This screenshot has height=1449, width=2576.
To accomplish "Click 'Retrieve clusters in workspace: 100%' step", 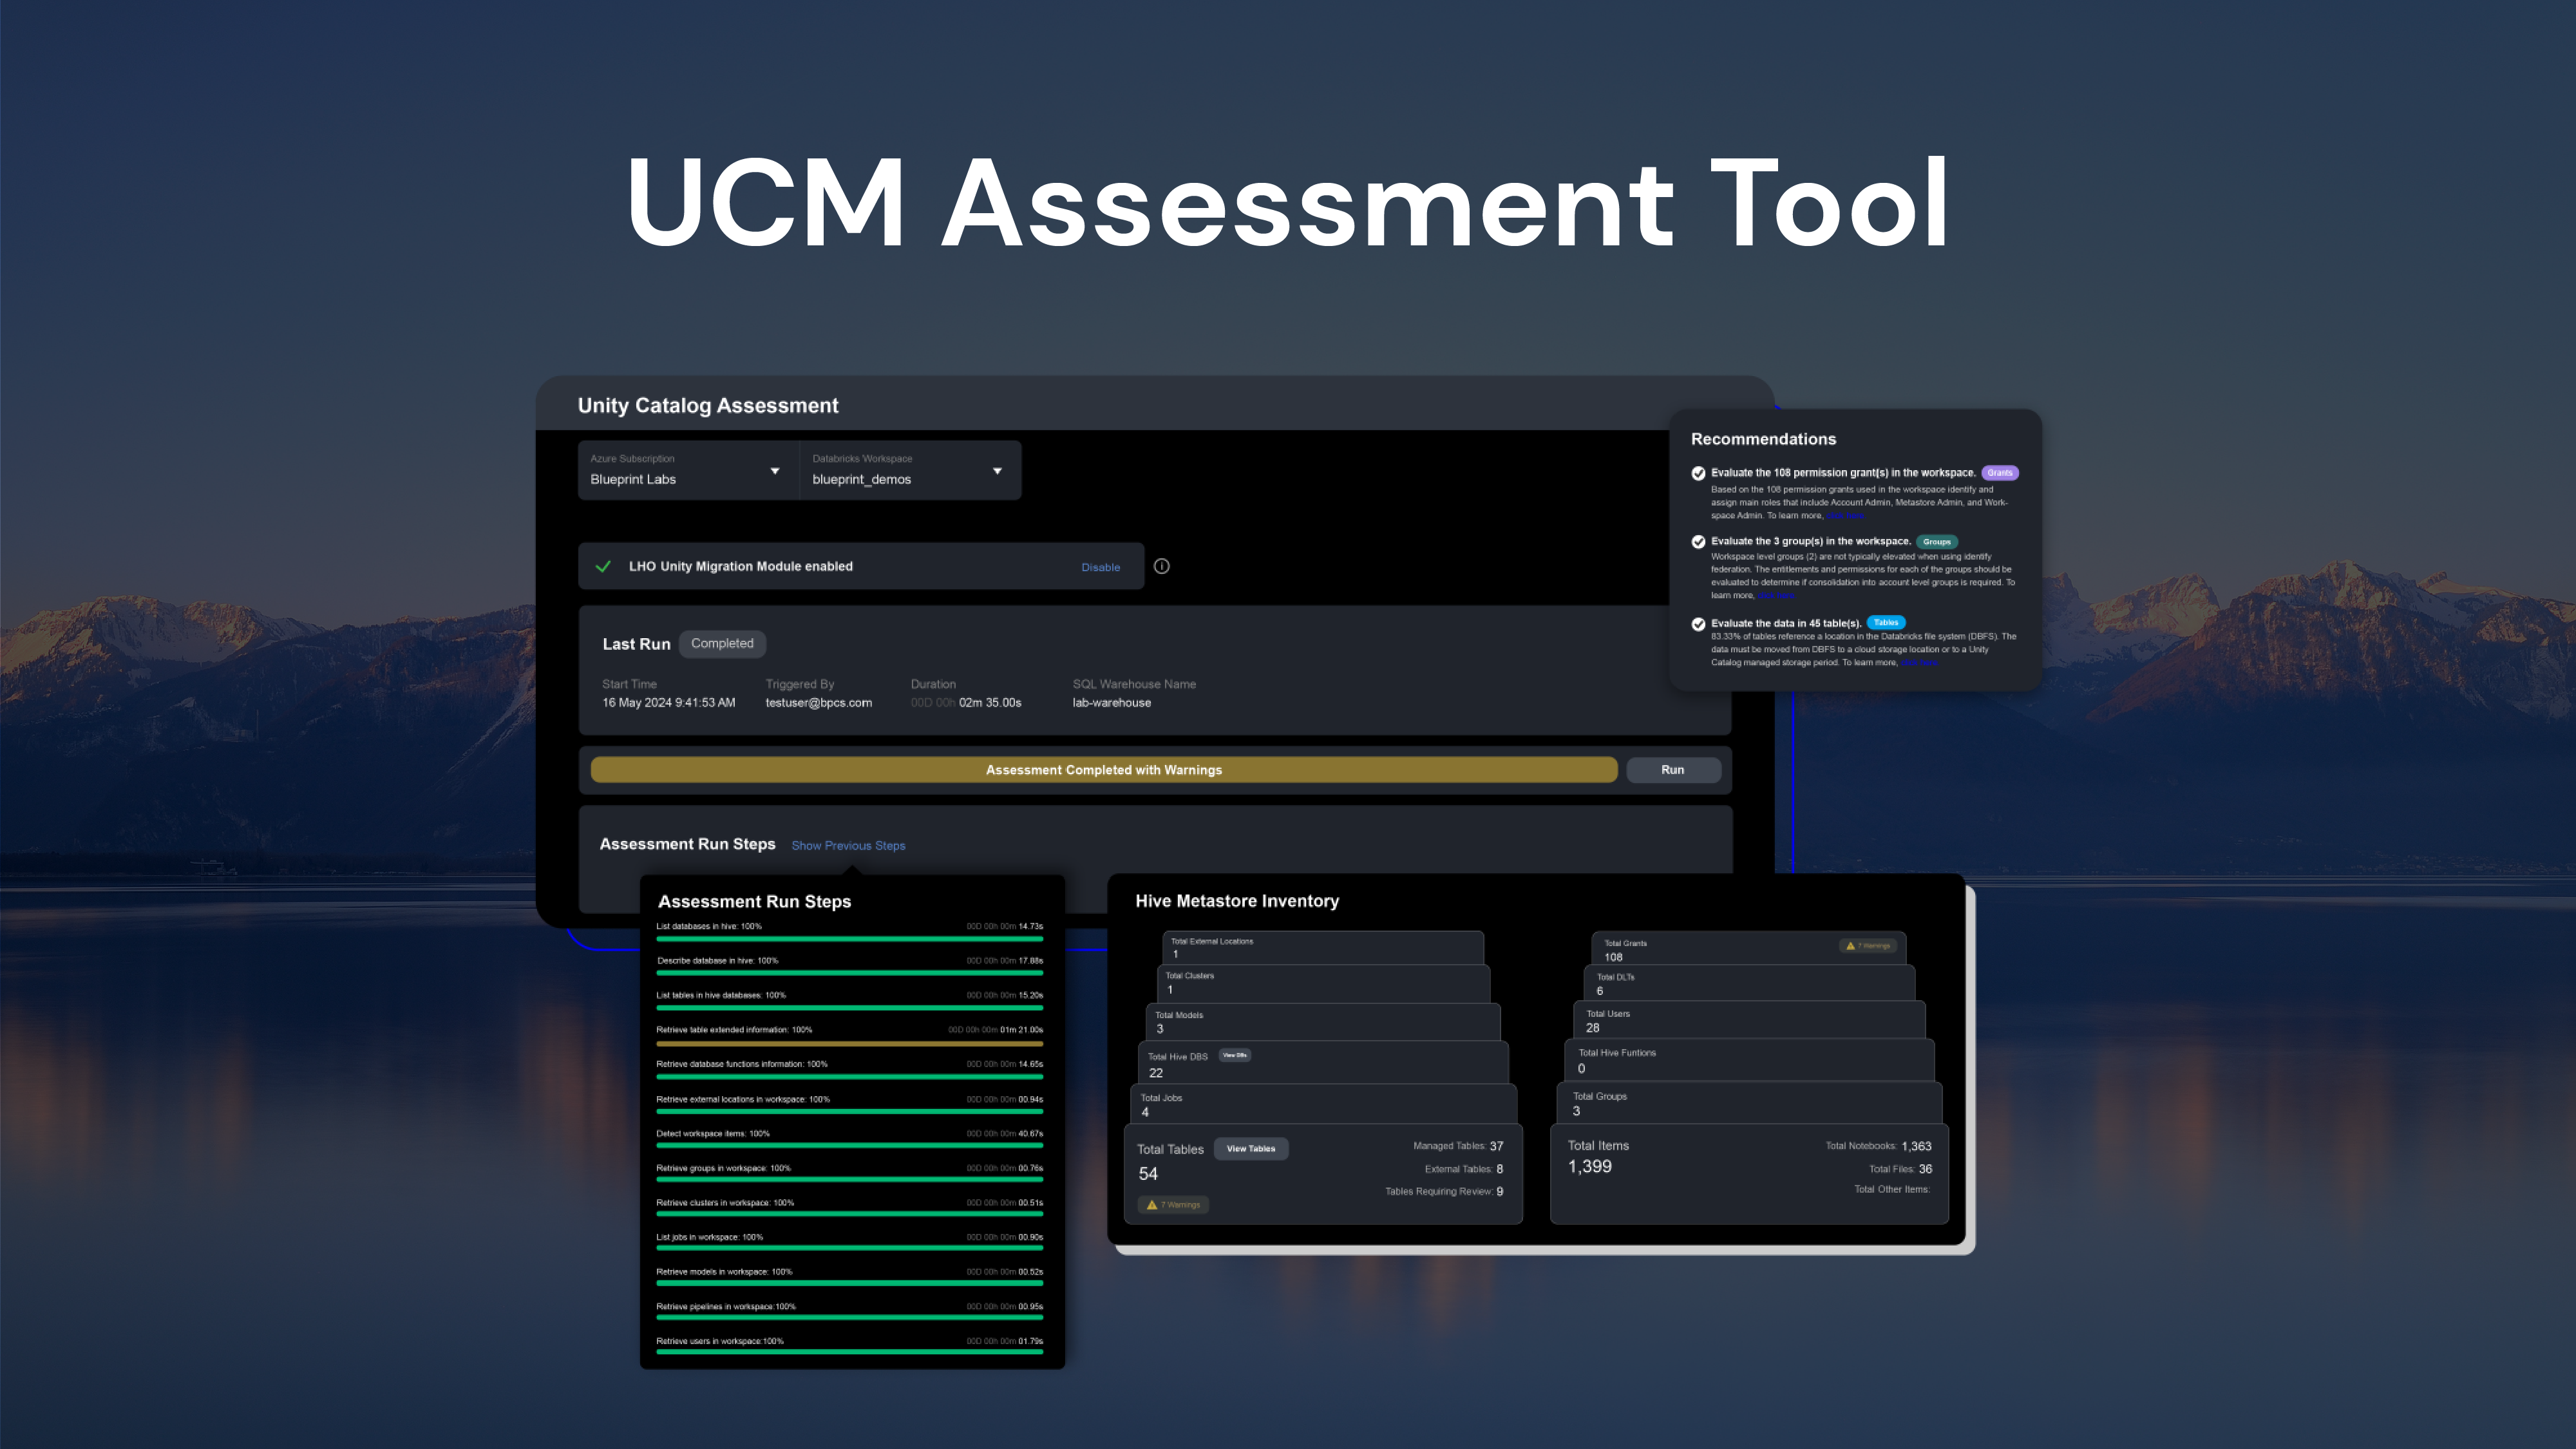I will [725, 1203].
